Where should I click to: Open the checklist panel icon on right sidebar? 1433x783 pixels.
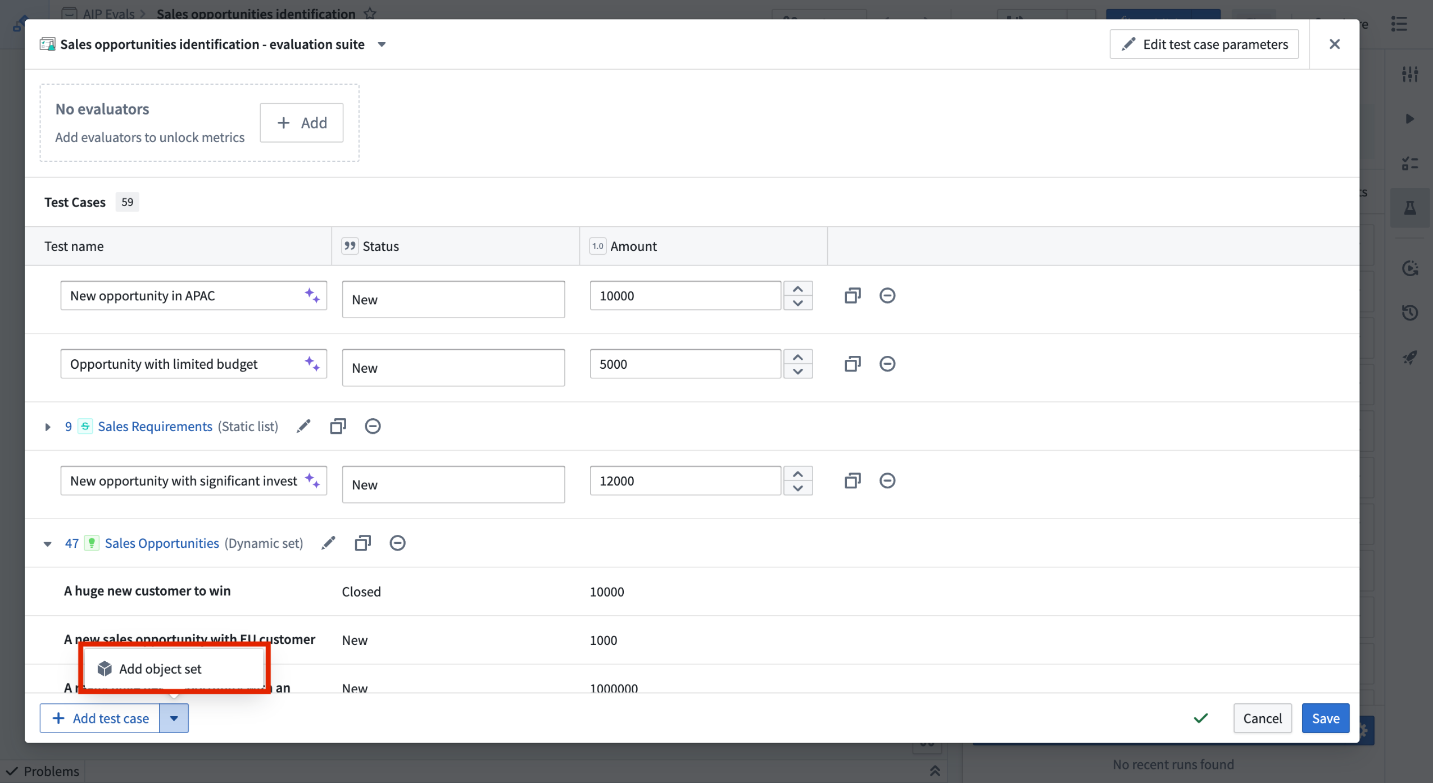pyautogui.click(x=1411, y=163)
